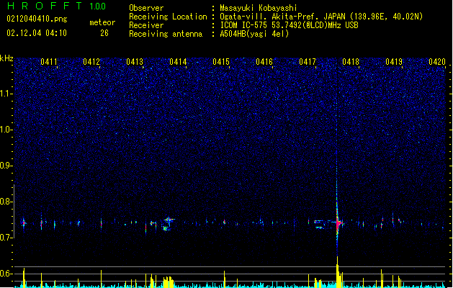This screenshot has height=288, width=453.
Task: Click the meteor label
Action: [x=102, y=22]
